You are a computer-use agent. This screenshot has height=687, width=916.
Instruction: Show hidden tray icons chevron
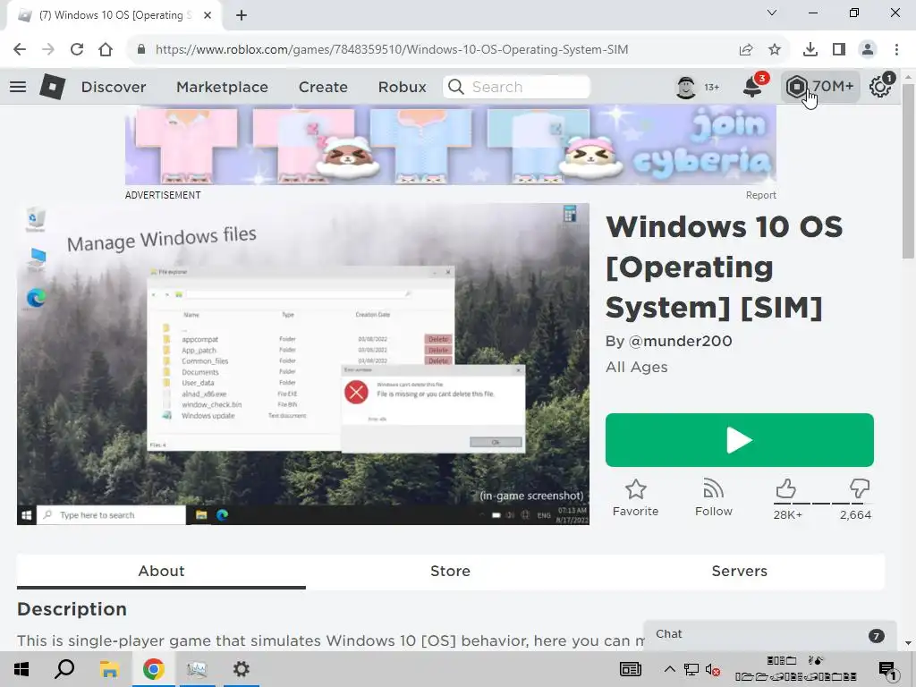pyautogui.click(x=669, y=669)
